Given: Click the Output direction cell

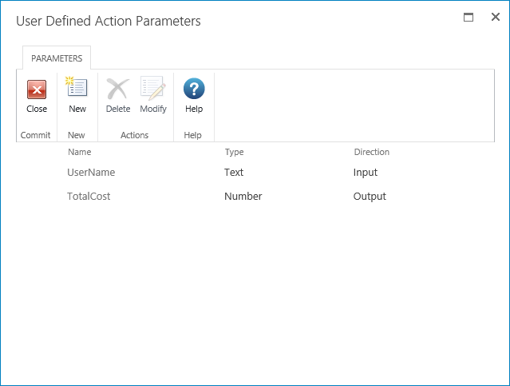Looking at the screenshot, I should 370,197.
